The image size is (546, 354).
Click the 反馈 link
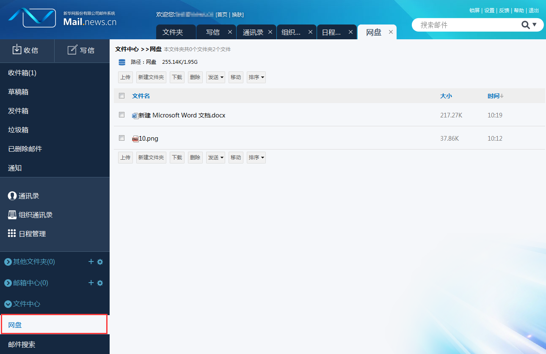[504, 11]
